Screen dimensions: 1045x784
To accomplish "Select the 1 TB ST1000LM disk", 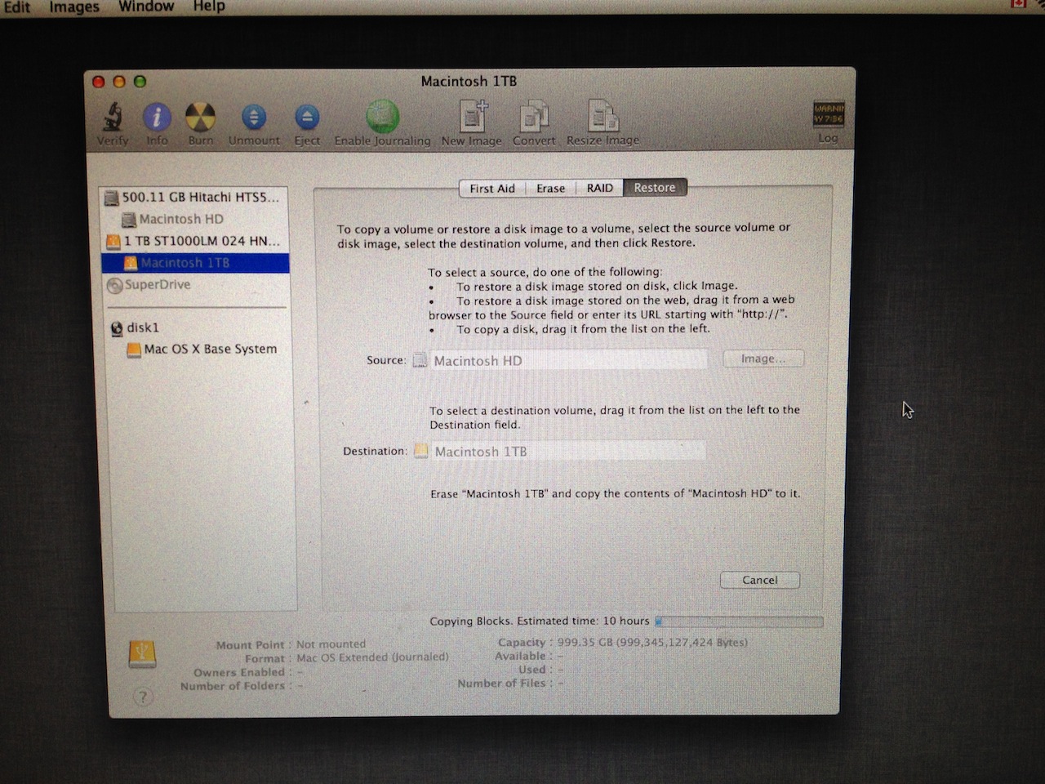I will pyautogui.click(x=193, y=241).
